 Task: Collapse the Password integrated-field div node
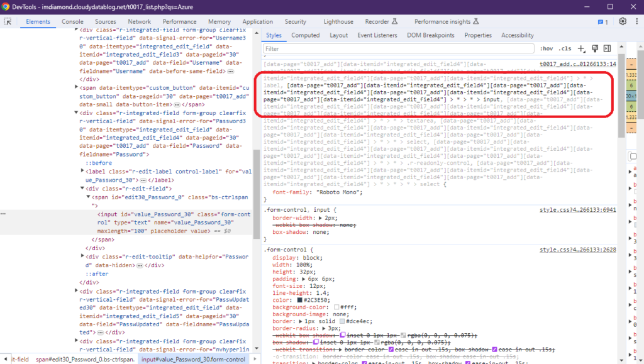76,113
